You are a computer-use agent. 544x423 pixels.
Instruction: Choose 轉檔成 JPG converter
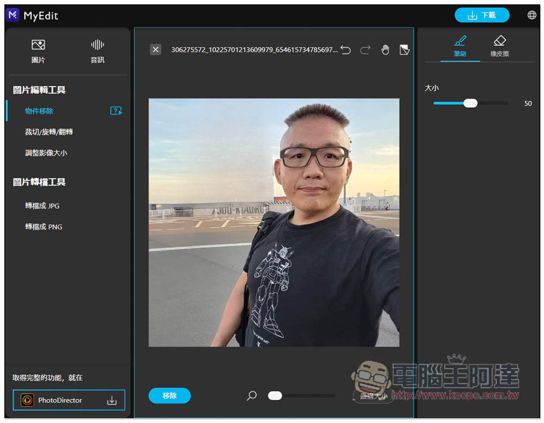click(42, 206)
